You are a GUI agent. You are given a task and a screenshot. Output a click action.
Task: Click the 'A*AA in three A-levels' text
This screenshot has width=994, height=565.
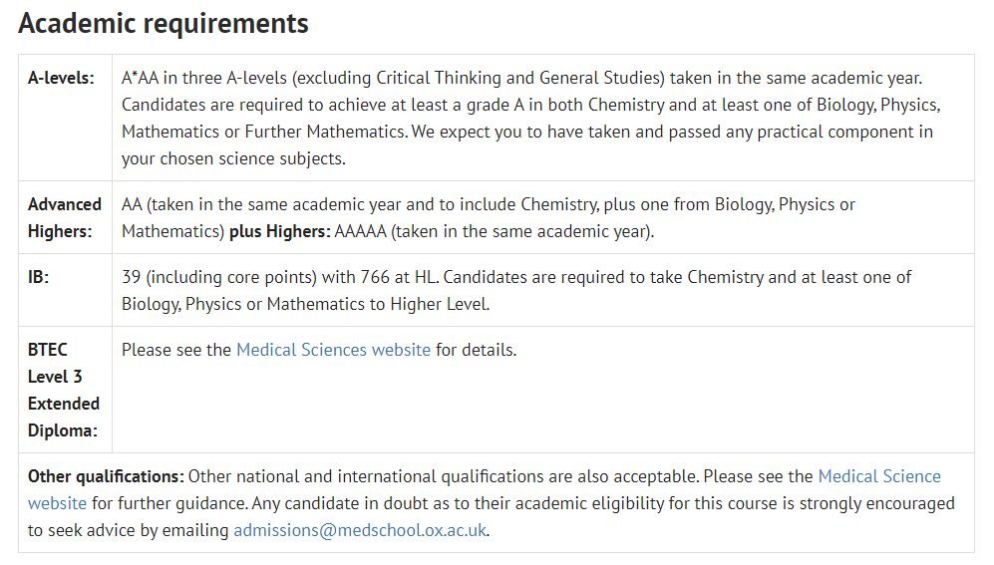click(x=204, y=78)
